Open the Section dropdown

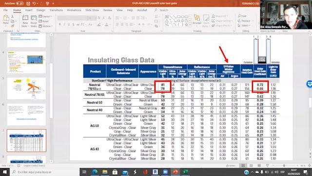coord(46,26)
